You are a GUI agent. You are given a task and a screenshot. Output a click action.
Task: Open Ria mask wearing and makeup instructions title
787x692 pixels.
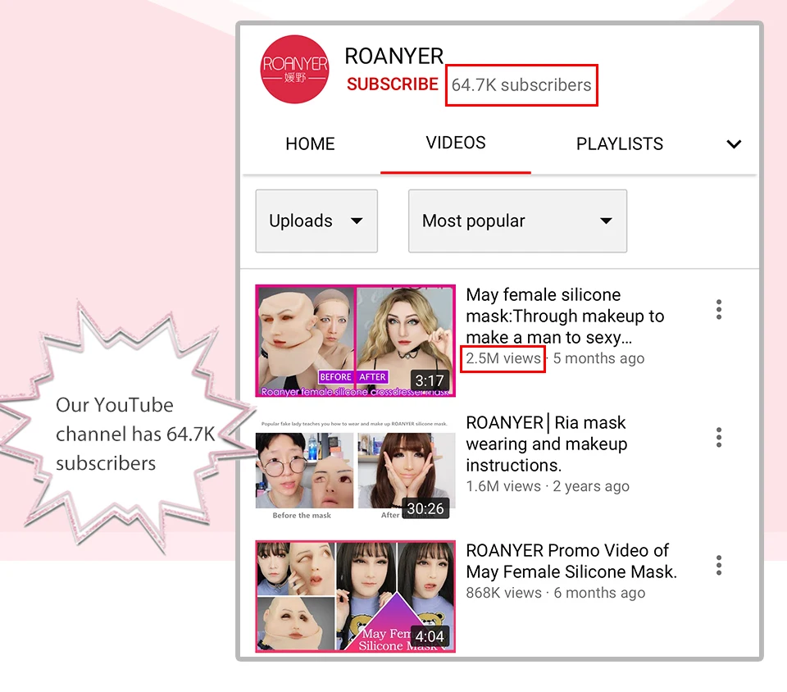pyautogui.click(x=547, y=444)
